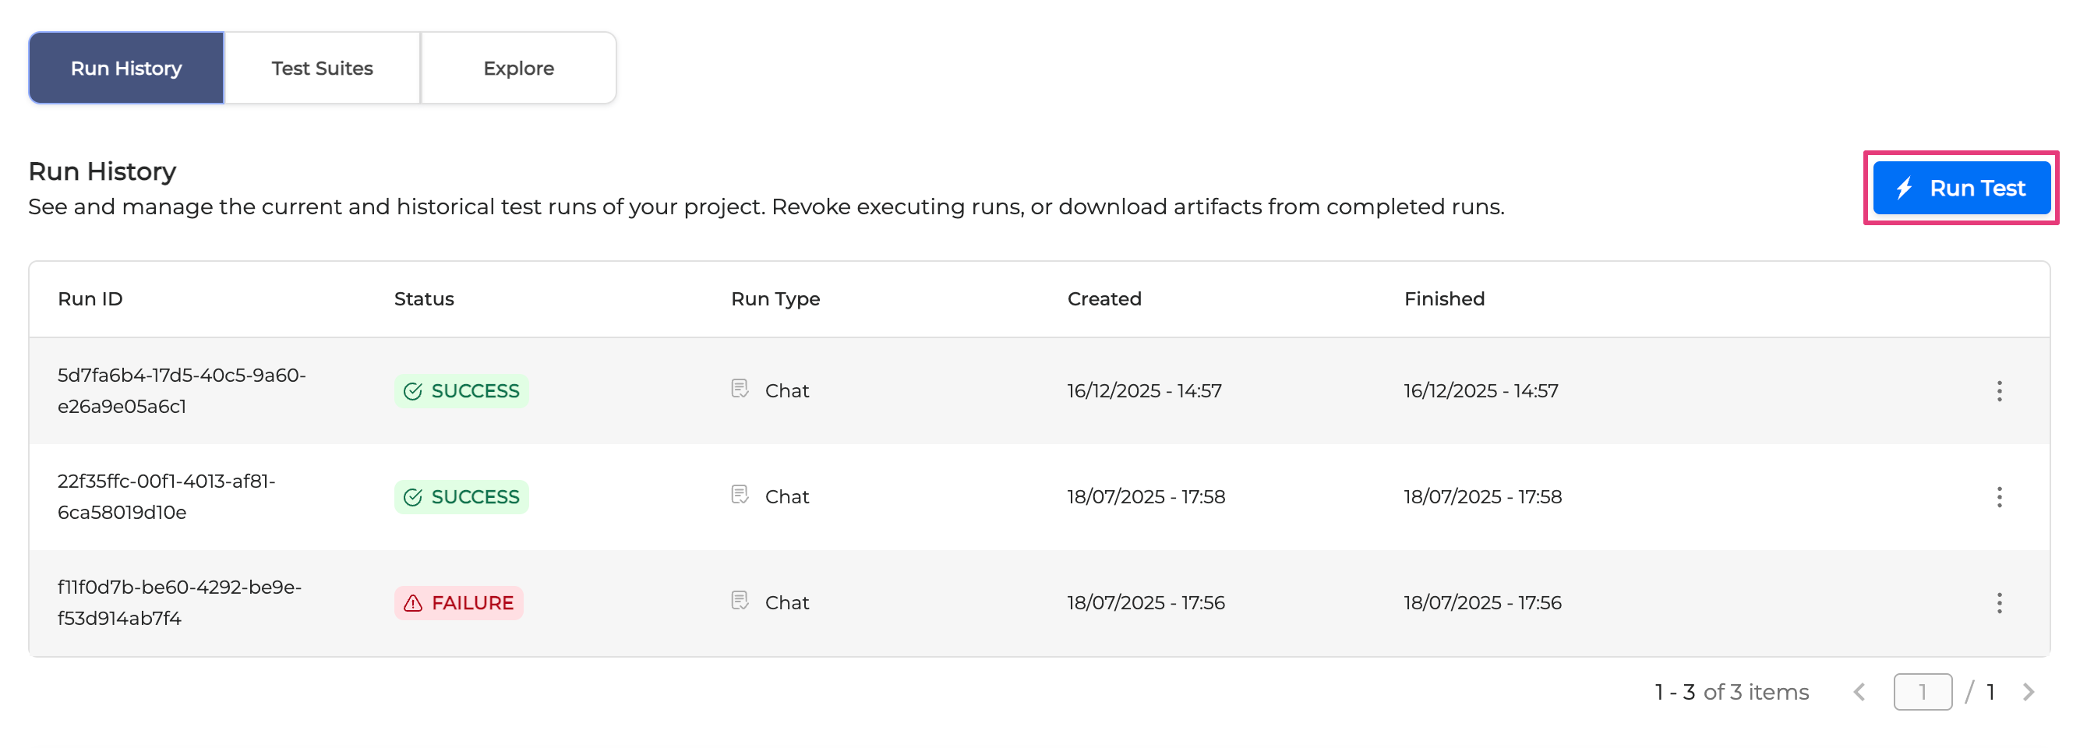Select run ID 5d7fa6b4-17d5-40c5-9a60-e26a9e05a6c1
2087x748 pixels.
(x=182, y=390)
